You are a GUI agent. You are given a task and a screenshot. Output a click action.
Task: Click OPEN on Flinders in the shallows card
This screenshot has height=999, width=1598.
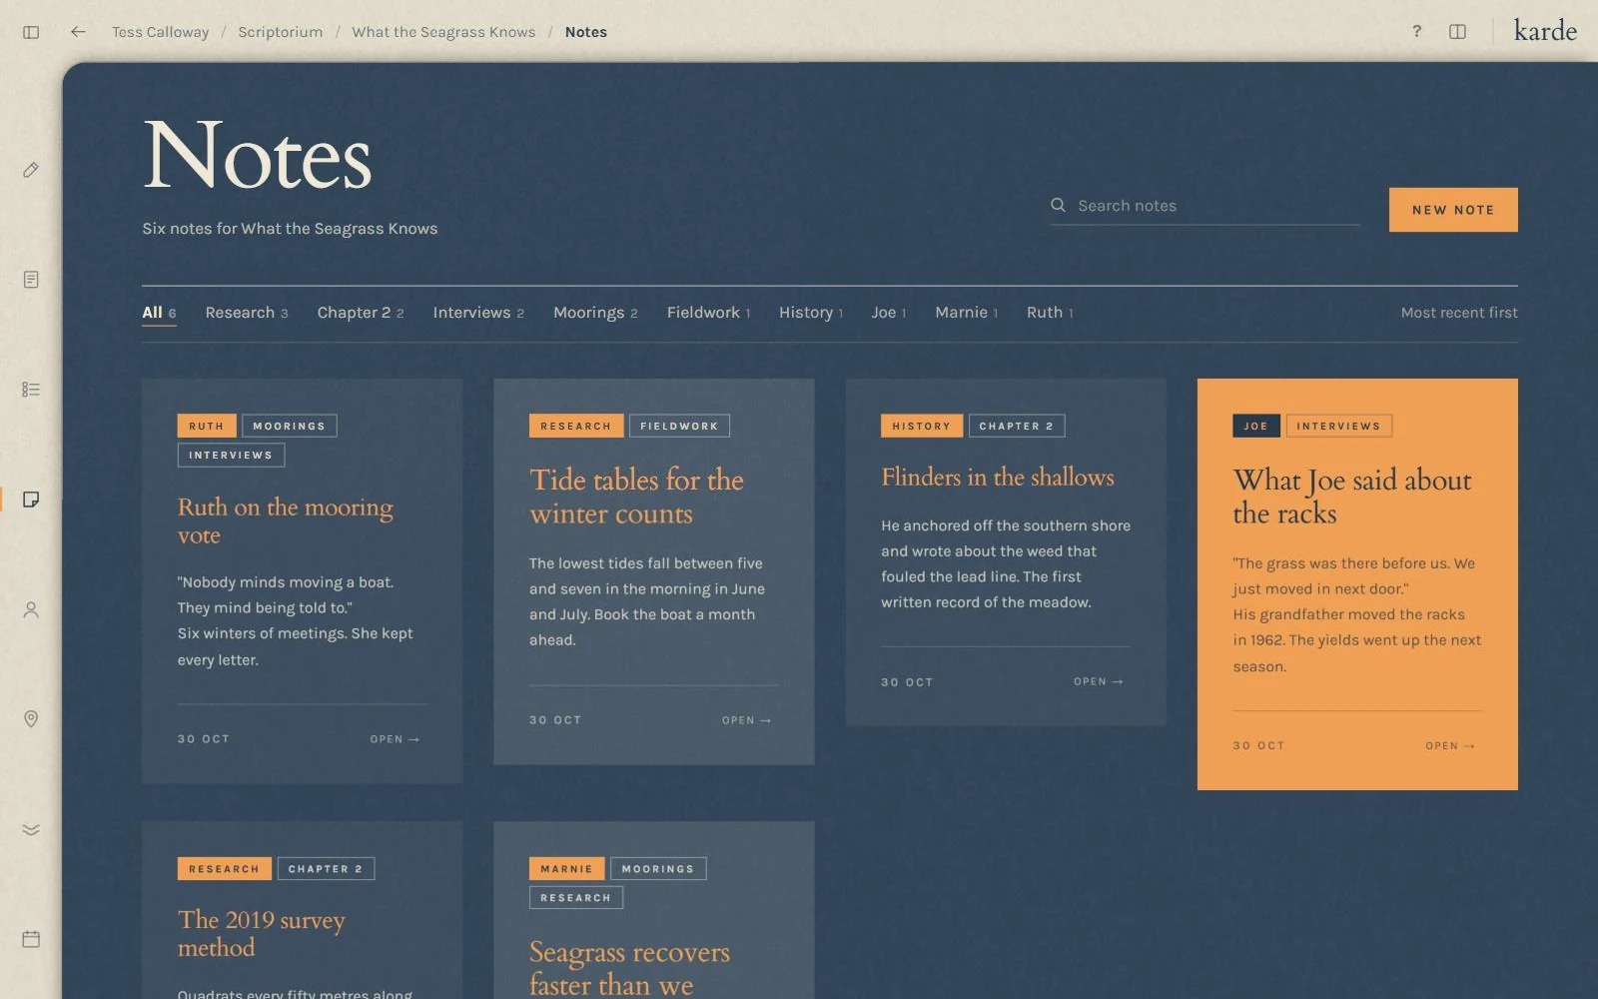coord(1098,681)
